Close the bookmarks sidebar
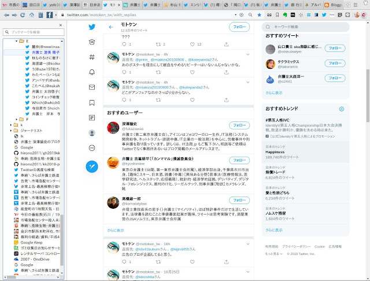The image size is (370, 281). (61, 25)
